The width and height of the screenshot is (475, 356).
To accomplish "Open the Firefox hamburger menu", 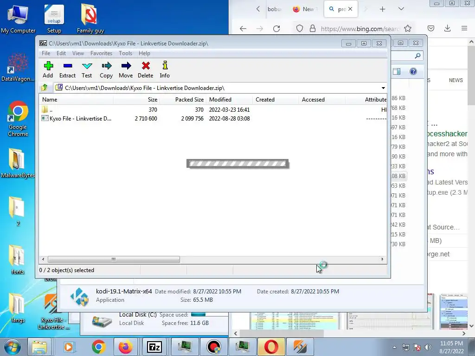I will (464, 28).
